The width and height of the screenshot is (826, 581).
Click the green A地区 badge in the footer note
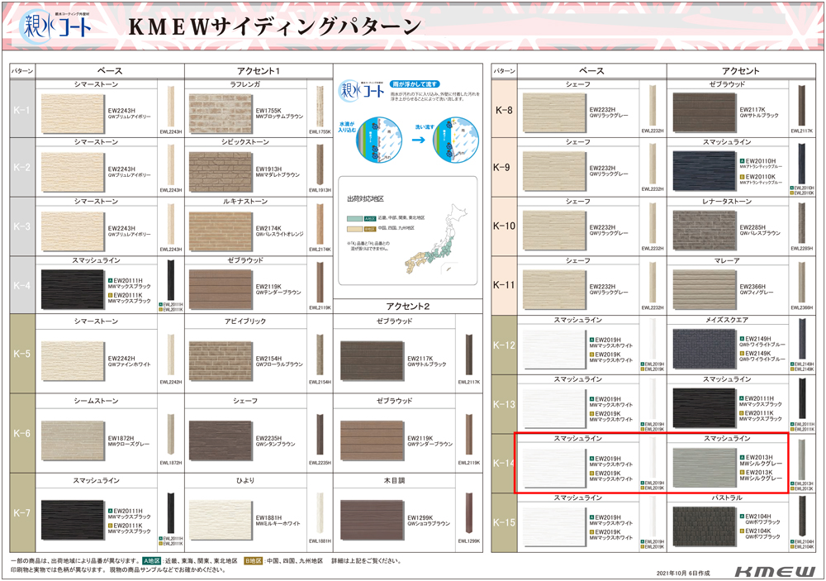[x=150, y=561]
